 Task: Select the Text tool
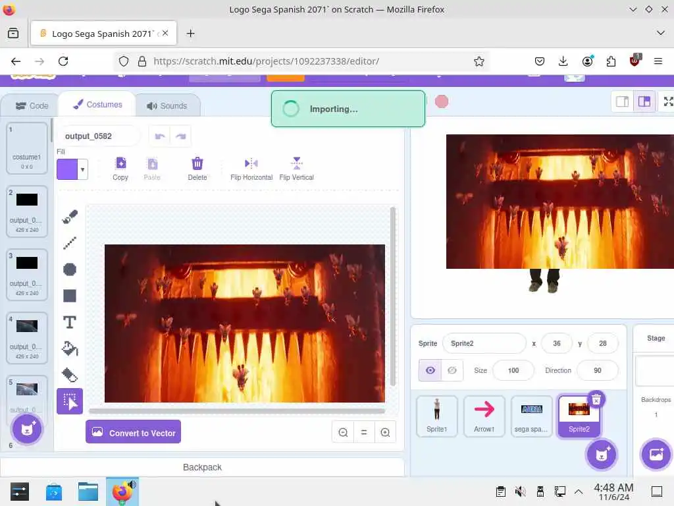[70, 322]
